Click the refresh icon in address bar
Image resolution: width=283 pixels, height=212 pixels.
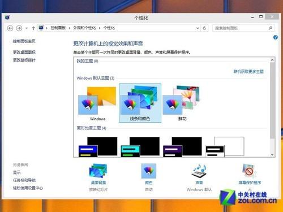(x=204, y=28)
